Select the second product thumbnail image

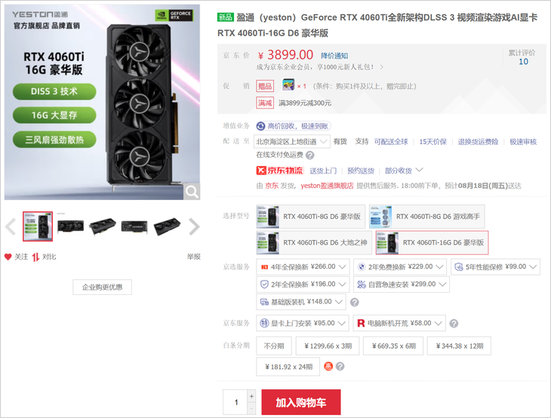click(70, 226)
